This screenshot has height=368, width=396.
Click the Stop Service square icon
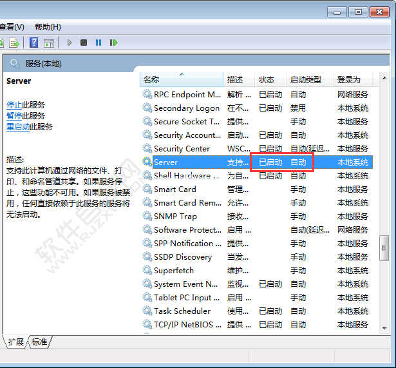(84, 43)
